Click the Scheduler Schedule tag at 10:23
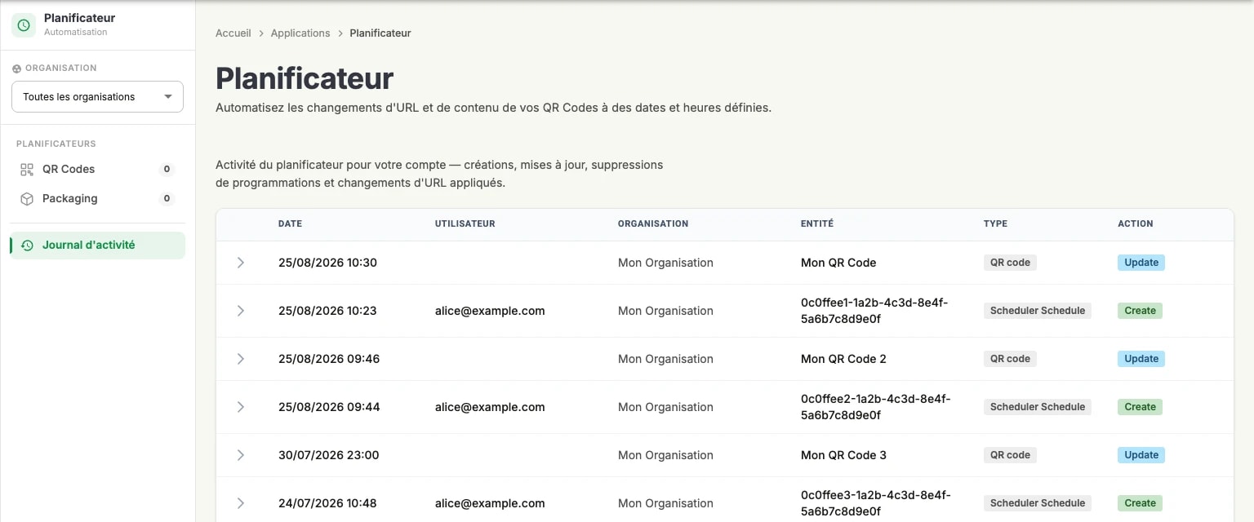Viewport: 1254px width, 522px height. point(1038,311)
